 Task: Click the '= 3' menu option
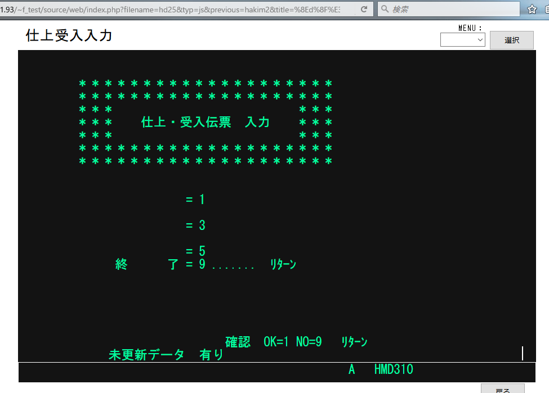coord(195,225)
